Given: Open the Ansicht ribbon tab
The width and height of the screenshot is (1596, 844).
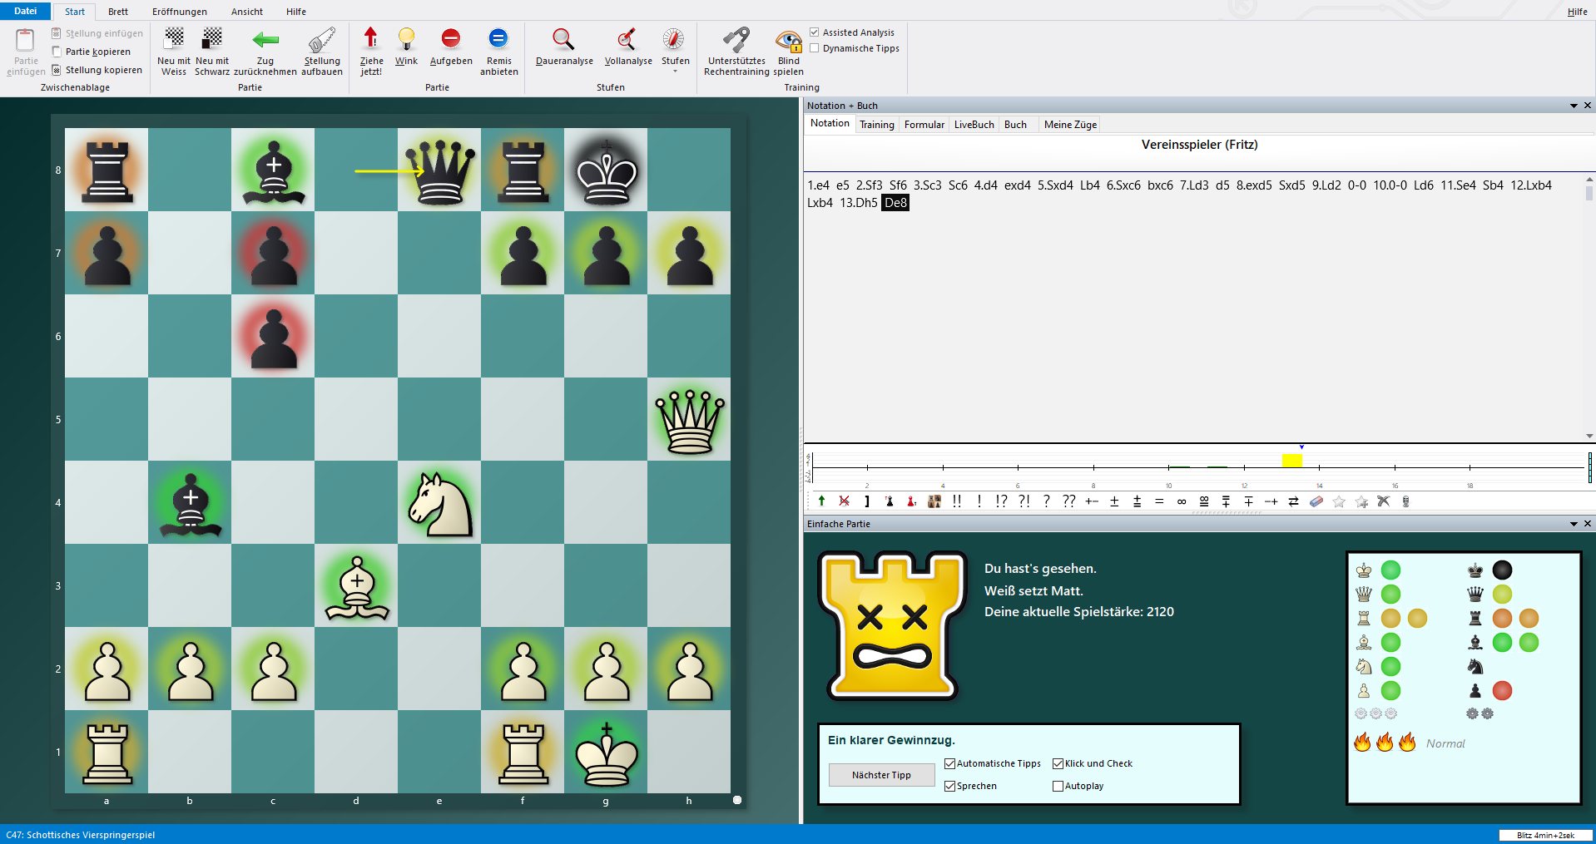Looking at the screenshot, I should [247, 12].
